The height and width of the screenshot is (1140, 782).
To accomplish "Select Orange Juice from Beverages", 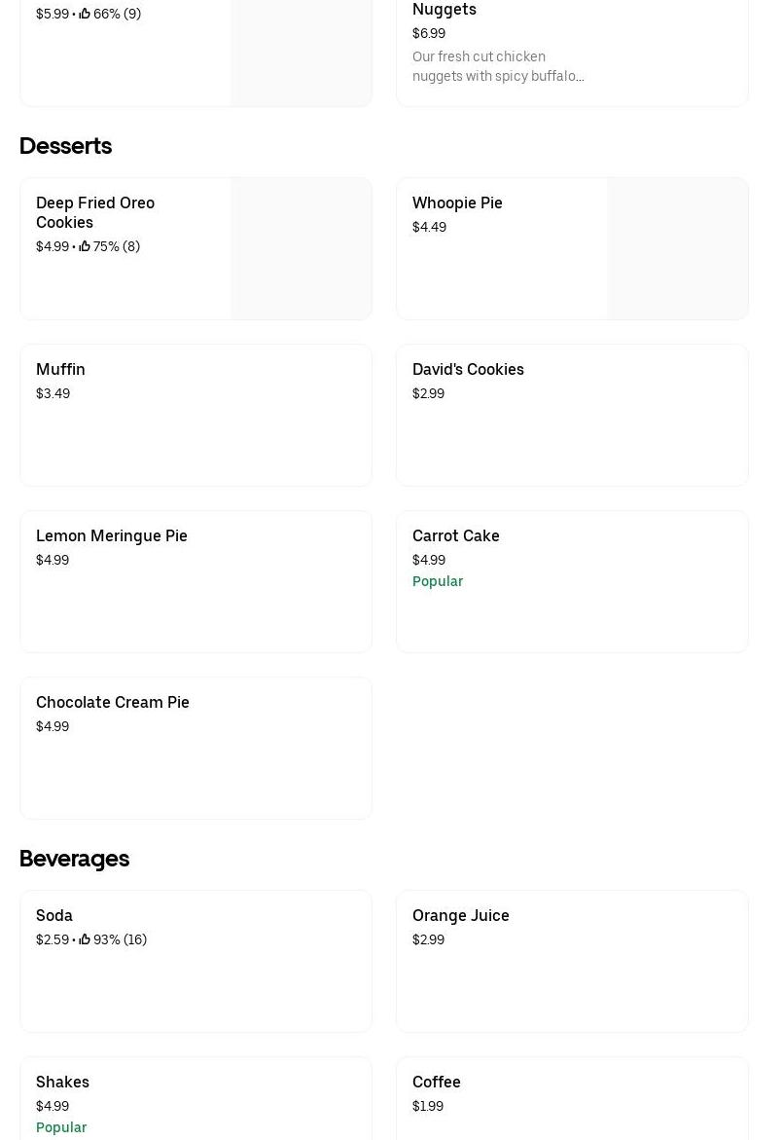I will point(461,915).
